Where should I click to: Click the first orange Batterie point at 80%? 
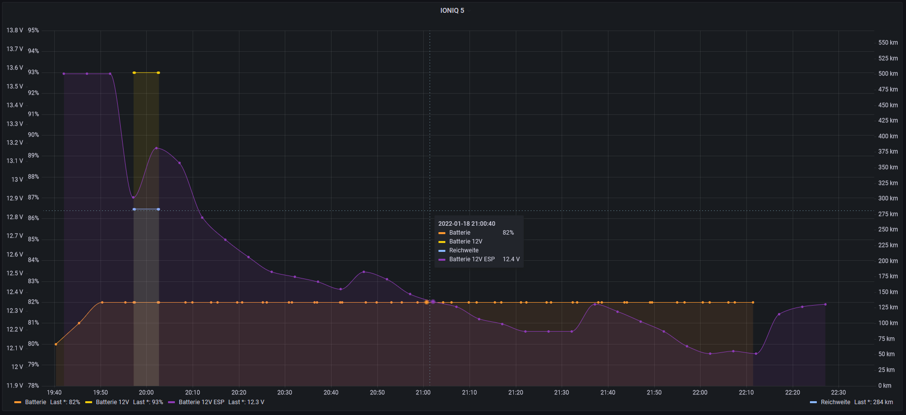[x=56, y=344]
